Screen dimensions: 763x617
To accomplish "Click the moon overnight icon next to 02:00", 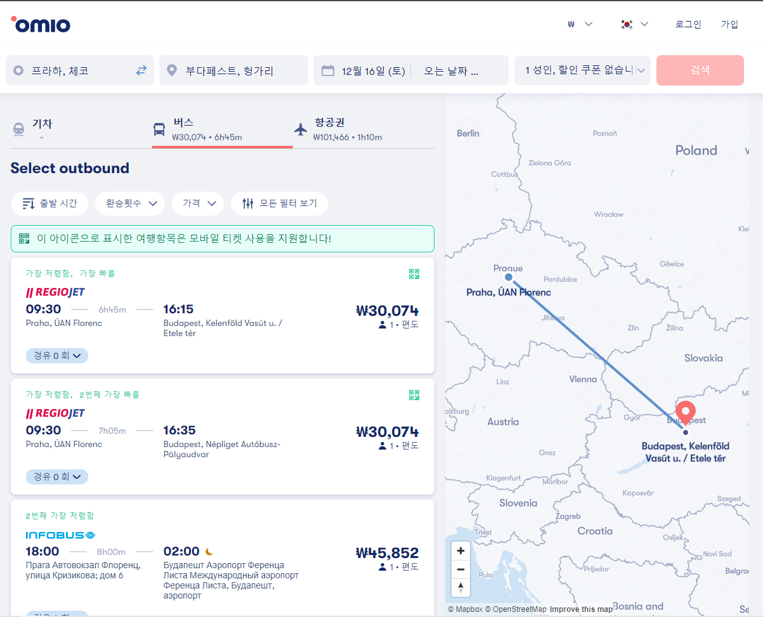I will click(x=209, y=552).
